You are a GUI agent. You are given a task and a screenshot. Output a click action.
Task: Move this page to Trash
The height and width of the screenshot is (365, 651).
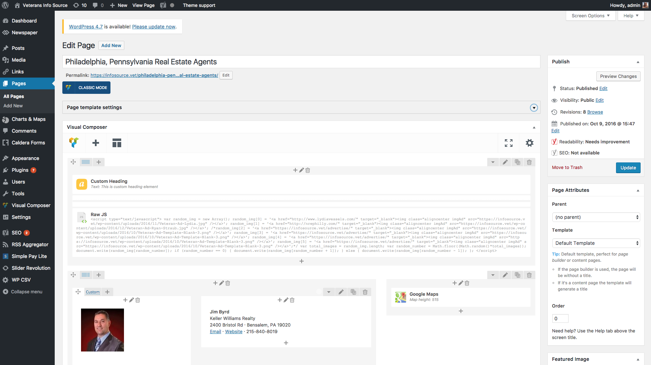pos(567,167)
